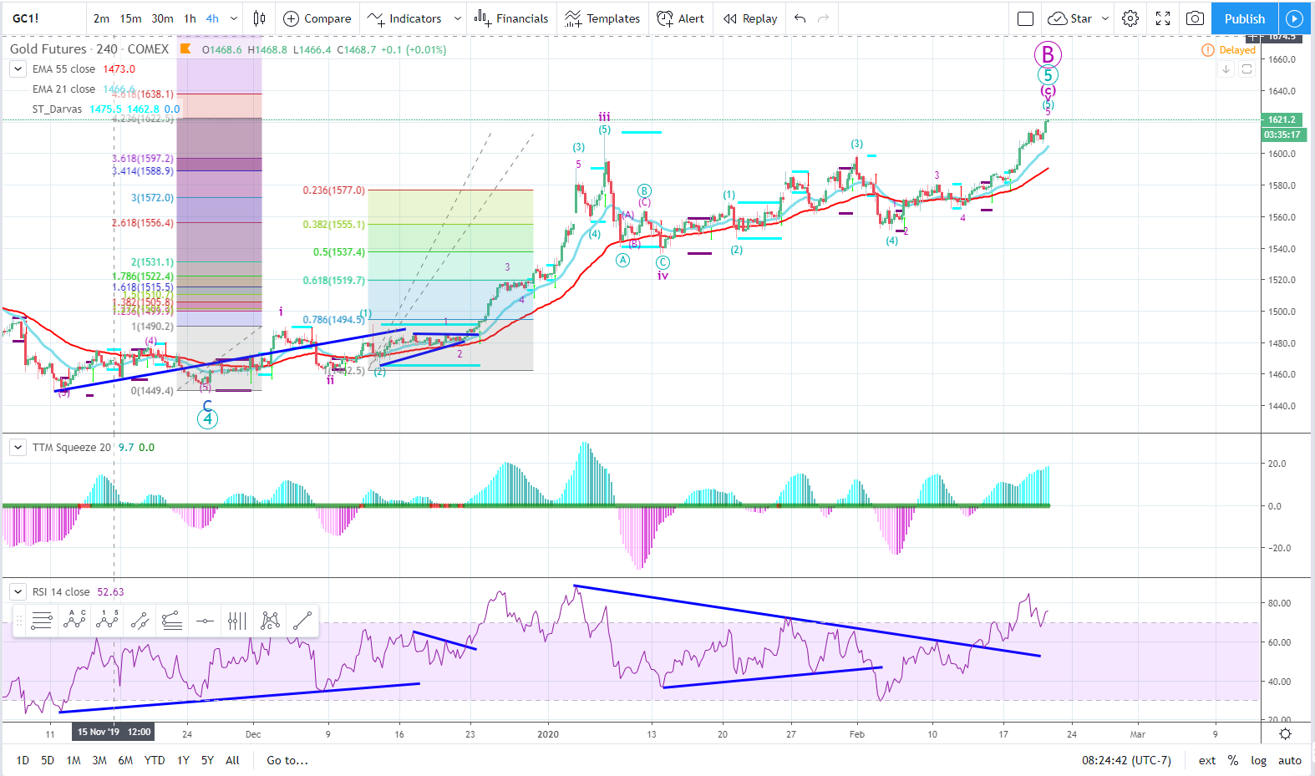The image size is (1315, 776).
Task: Toggle log scale mode
Action: tap(1258, 760)
